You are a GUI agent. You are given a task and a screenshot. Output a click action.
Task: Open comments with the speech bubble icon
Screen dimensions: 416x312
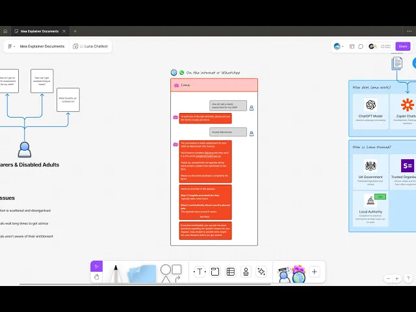(361, 46)
